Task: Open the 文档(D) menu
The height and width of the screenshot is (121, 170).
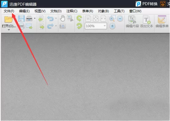Action: coord(56,11)
